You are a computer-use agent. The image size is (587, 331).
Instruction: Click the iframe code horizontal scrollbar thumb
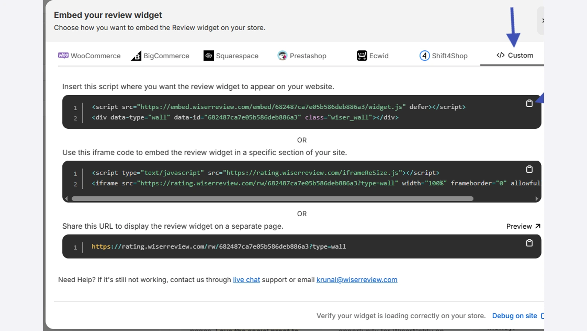(272, 199)
